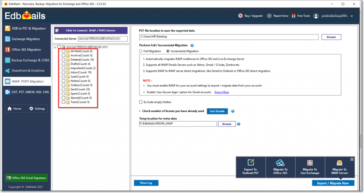364x193 pixels.
Task: Click the Temp location meta-data field
Action: [x=178, y=124]
